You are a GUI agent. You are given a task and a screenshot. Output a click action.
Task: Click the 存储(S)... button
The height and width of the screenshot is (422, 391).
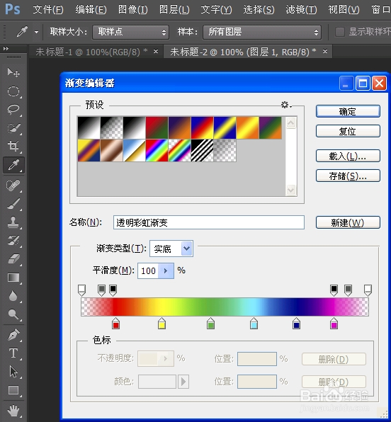[x=348, y=176]
